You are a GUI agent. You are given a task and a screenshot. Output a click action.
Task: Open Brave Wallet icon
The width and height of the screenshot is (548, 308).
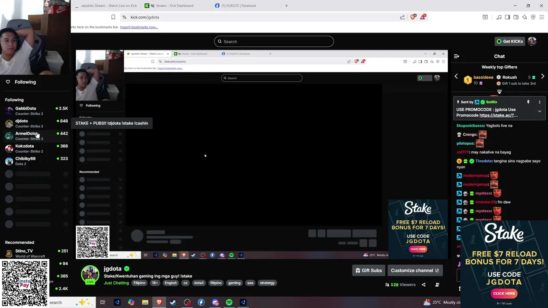(x=516, y=17)
